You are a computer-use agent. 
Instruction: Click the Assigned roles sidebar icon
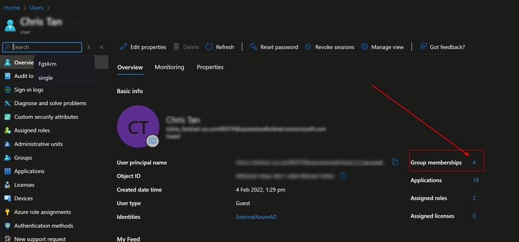pos(7,130)
